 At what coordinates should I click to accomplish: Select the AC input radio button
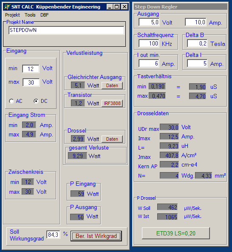point(11,101)
